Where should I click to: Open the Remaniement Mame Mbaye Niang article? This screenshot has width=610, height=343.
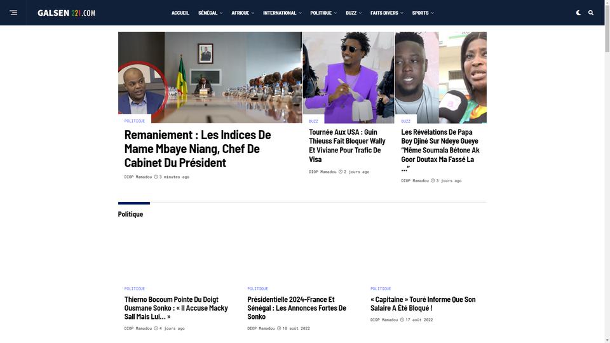(198, 149)
